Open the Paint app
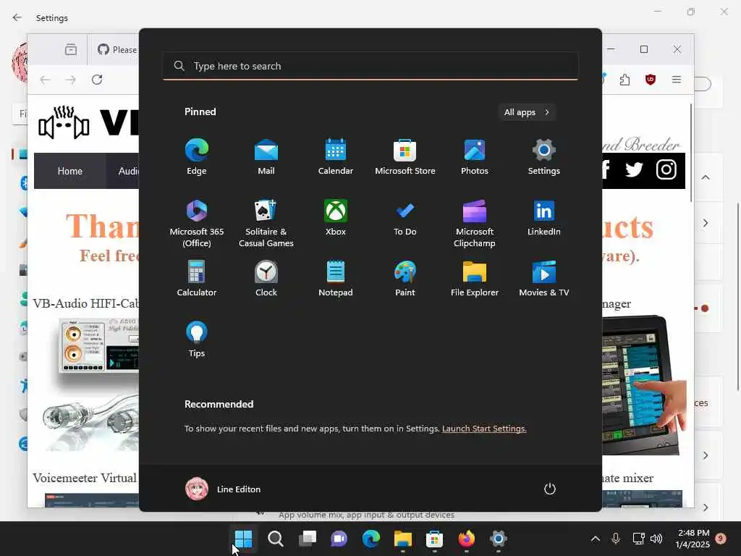Viewport: 741px width, 556px height. point(405,279)
